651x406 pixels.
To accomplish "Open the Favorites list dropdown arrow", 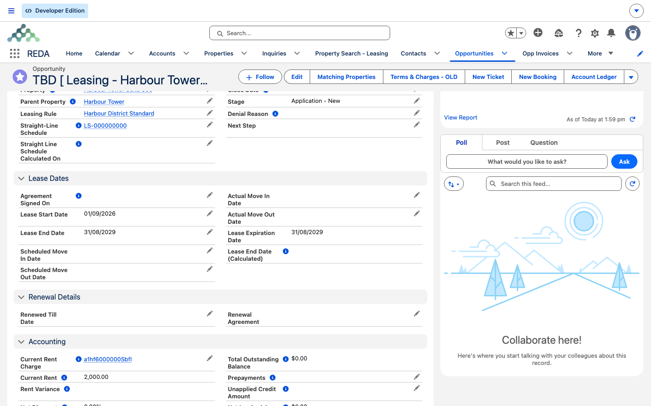I will pos(521,33).
